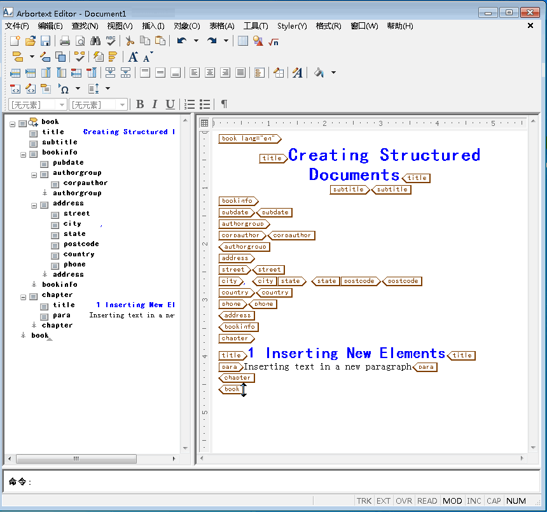This screenshot has width=547, height=512.
Task: Click the paint bucket fill icon
Action: click(319, 73)
